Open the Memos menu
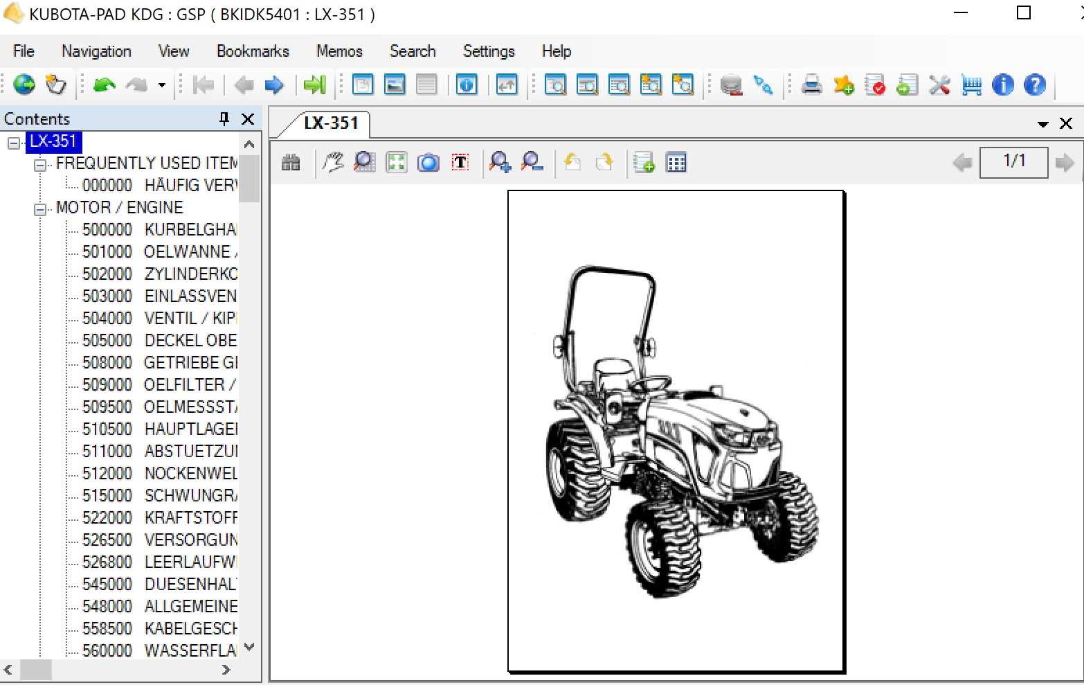Image resolution: width=1084 pixels, height=685 pixels. click(x=339, y=51)
